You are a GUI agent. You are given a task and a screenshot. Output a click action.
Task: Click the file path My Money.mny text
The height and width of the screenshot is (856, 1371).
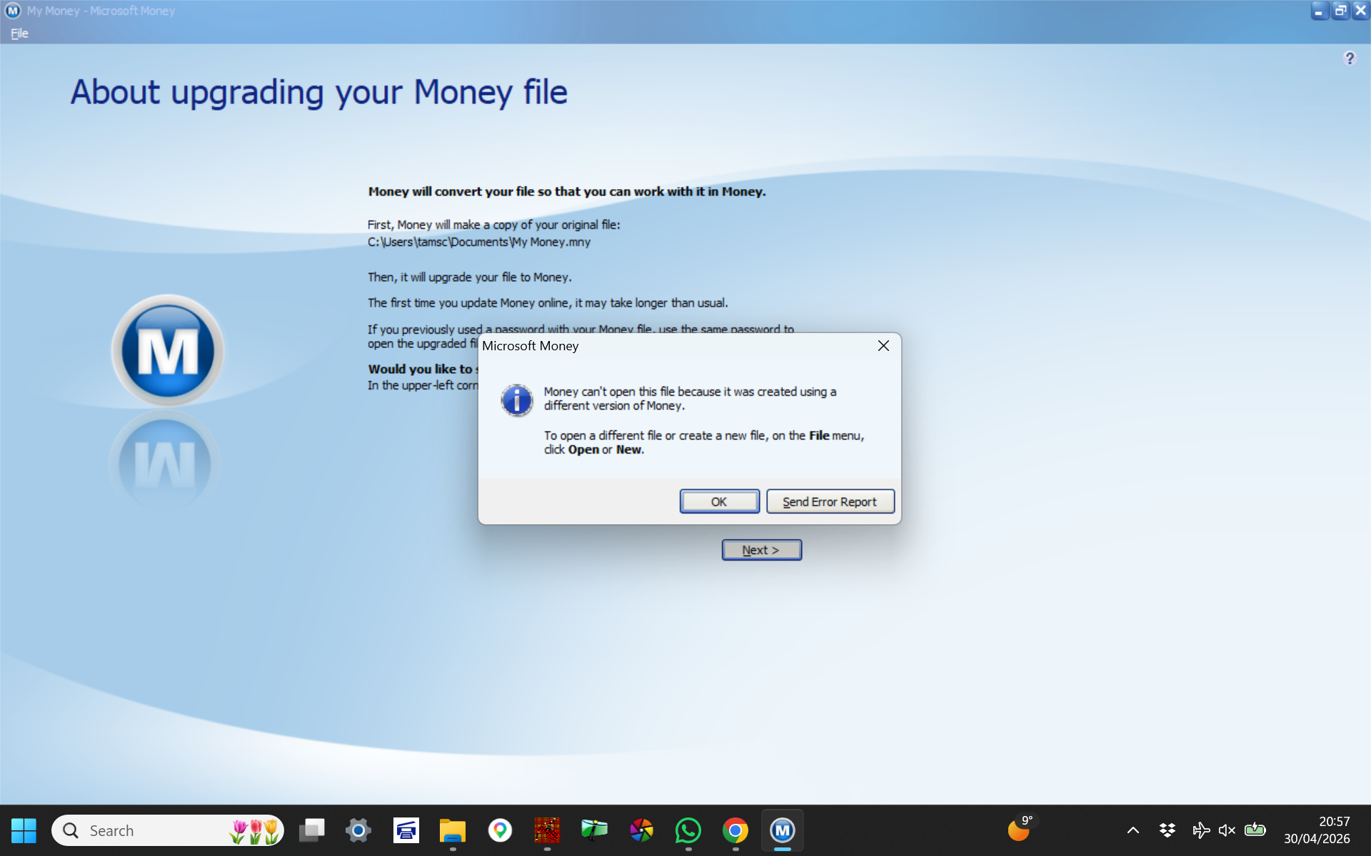point(479,242)
